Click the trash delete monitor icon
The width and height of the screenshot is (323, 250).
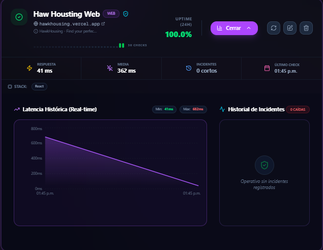tap(306, 28)
